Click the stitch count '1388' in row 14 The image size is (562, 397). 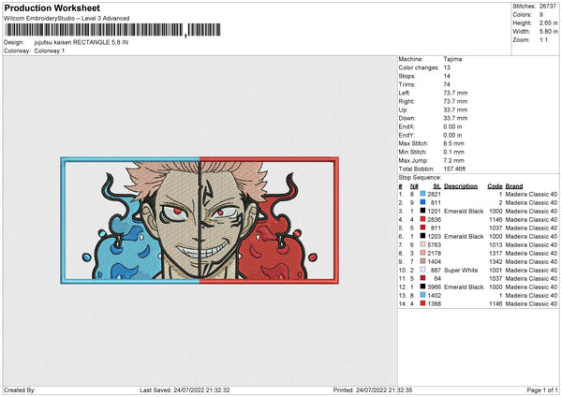click(434, 304)
